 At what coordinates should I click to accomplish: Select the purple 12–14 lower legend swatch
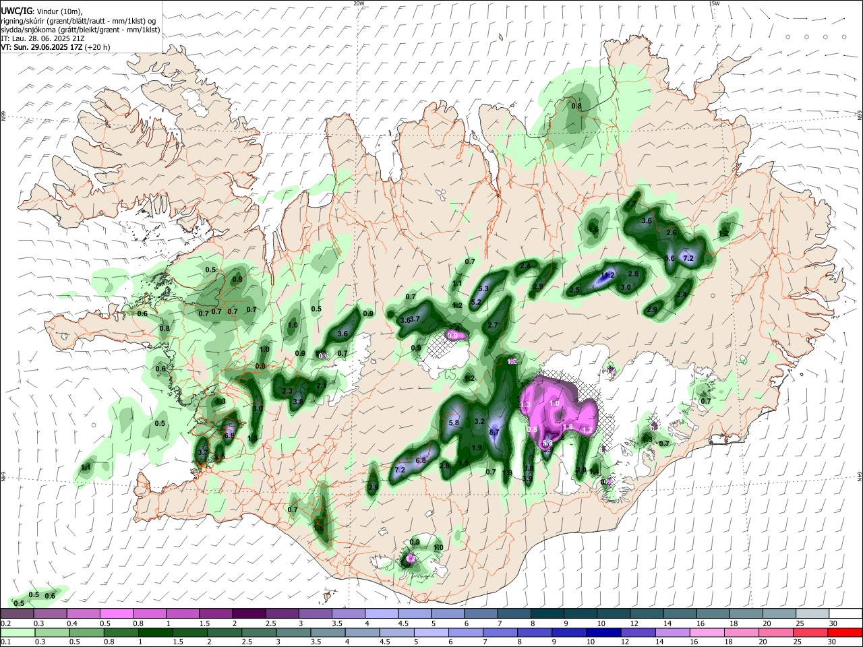click(x=637, y=632)
